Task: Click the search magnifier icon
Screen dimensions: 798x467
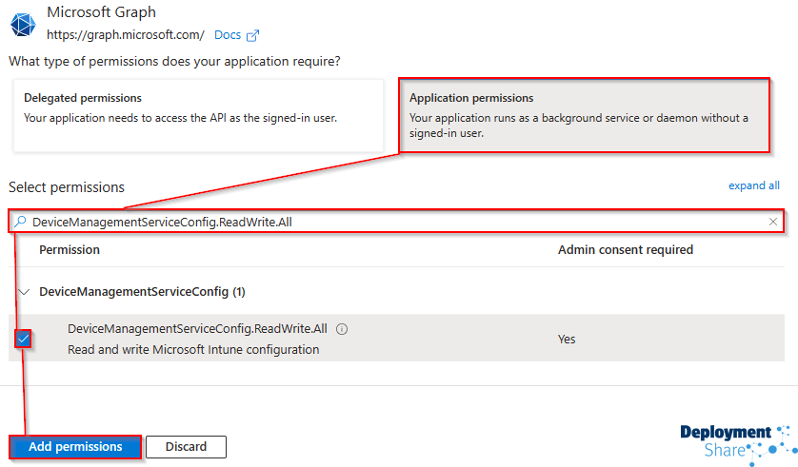Action: 21,222
